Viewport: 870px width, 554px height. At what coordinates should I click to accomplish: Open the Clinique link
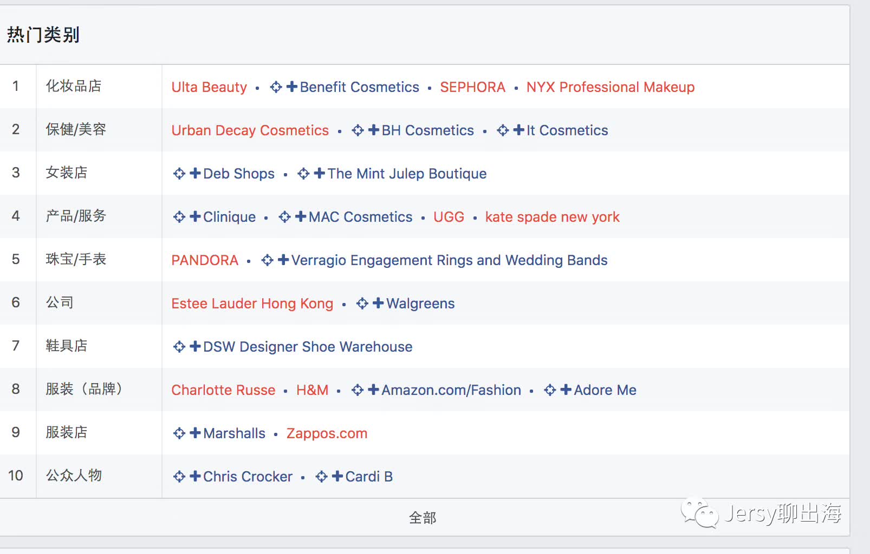click(230, 217)
